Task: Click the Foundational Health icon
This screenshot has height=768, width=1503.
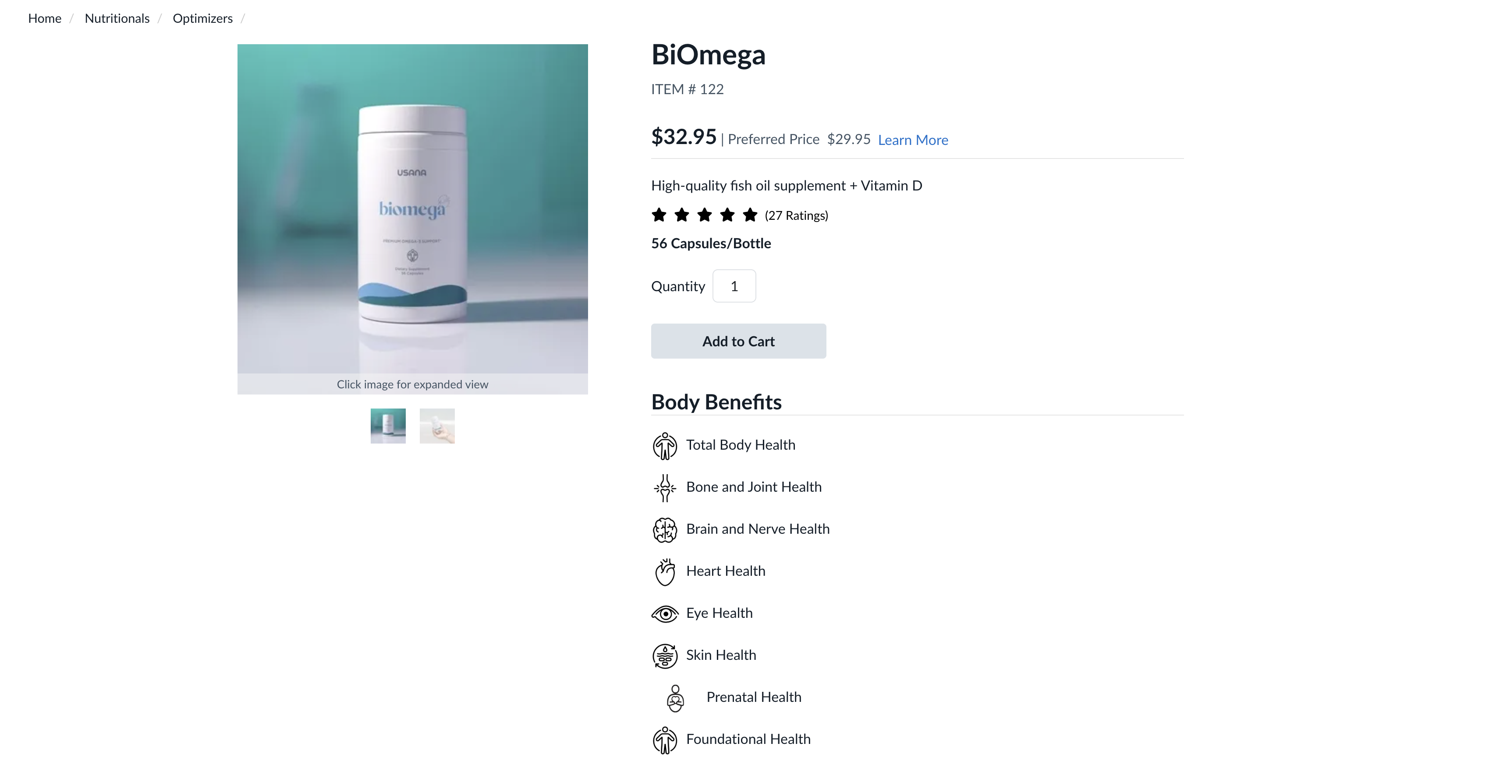Action: pyautogui.click(x=665, y=740)
